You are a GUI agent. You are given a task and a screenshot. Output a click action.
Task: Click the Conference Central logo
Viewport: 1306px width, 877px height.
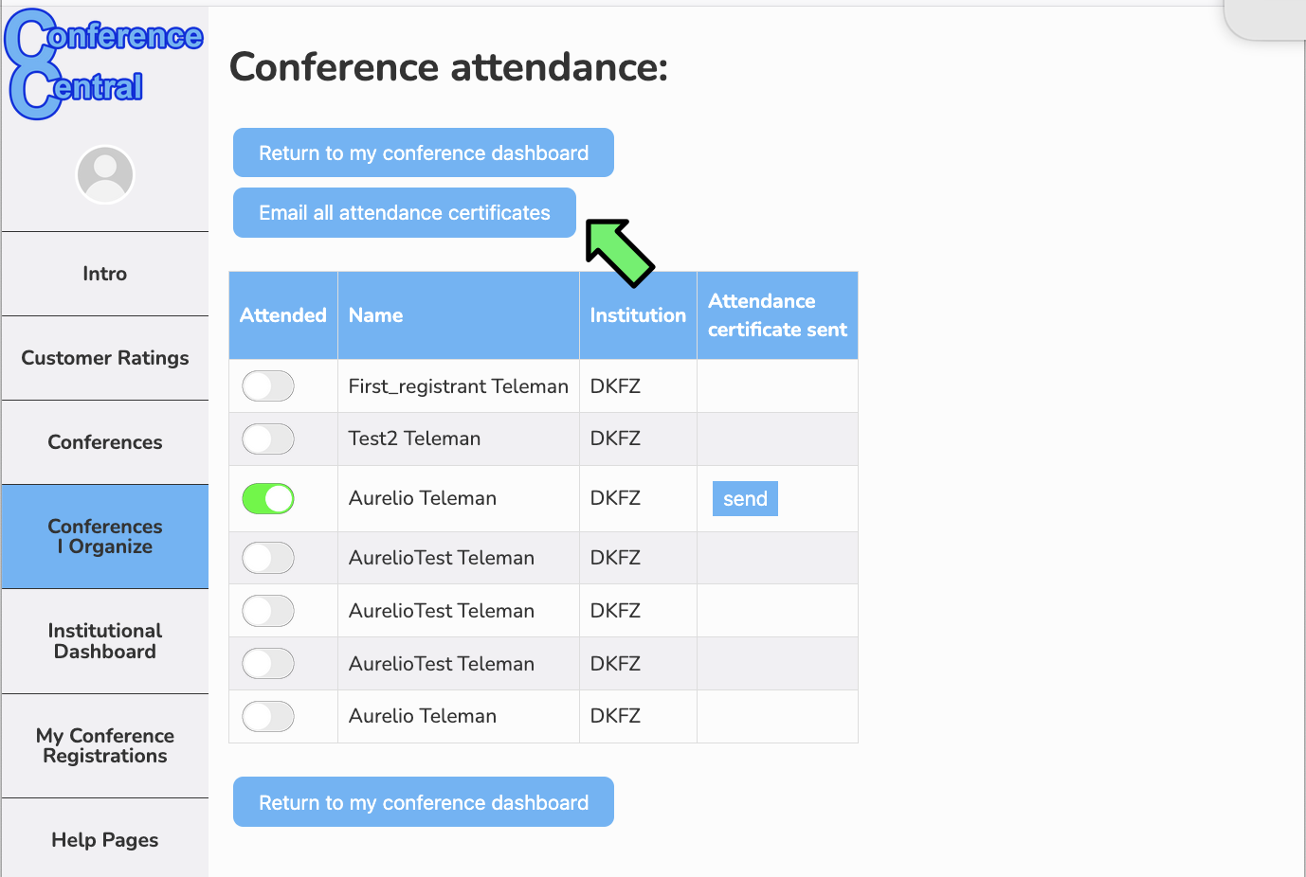click(104, 64)
